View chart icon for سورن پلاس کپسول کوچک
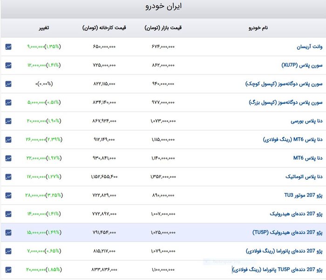 [x=8, y=84]
